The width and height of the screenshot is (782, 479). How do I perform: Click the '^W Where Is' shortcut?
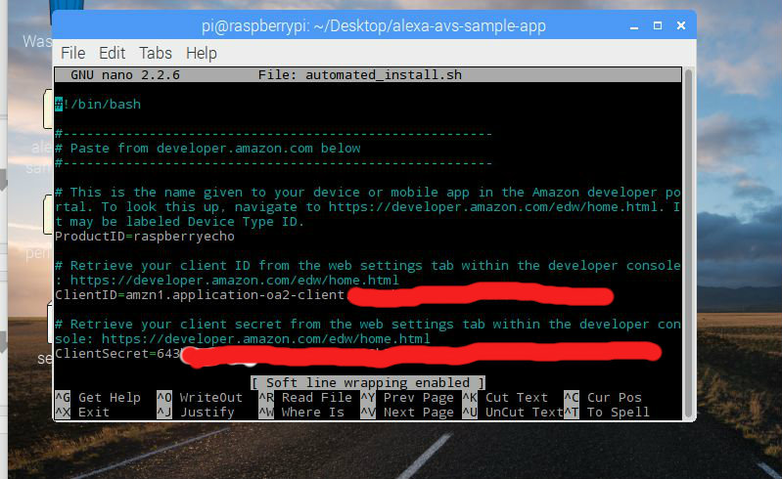[x=301, y=413]
